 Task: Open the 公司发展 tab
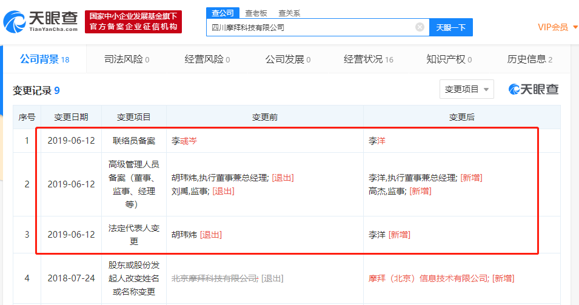[287, 59]
